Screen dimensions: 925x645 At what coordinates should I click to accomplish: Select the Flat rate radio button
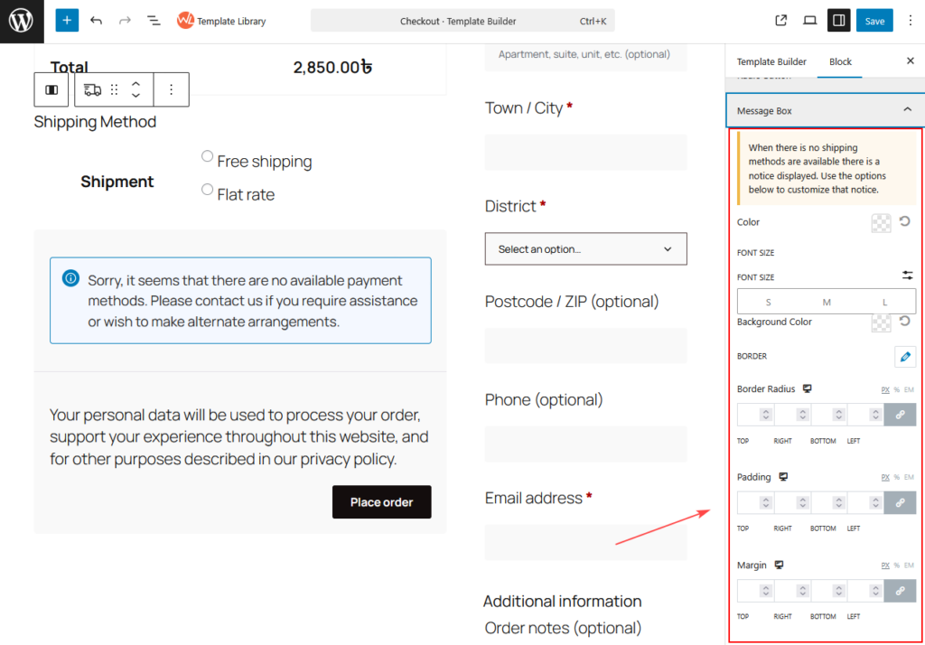(208, 190)
